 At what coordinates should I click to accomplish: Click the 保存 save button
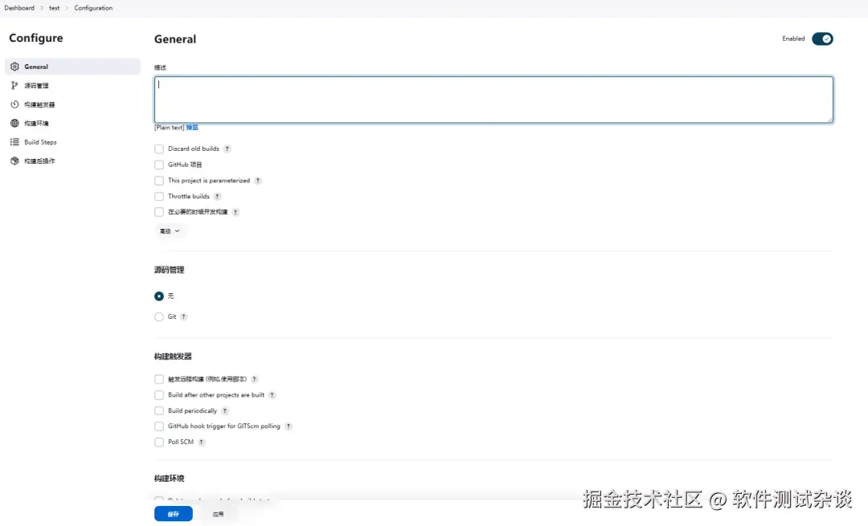(x=173, y=513)
